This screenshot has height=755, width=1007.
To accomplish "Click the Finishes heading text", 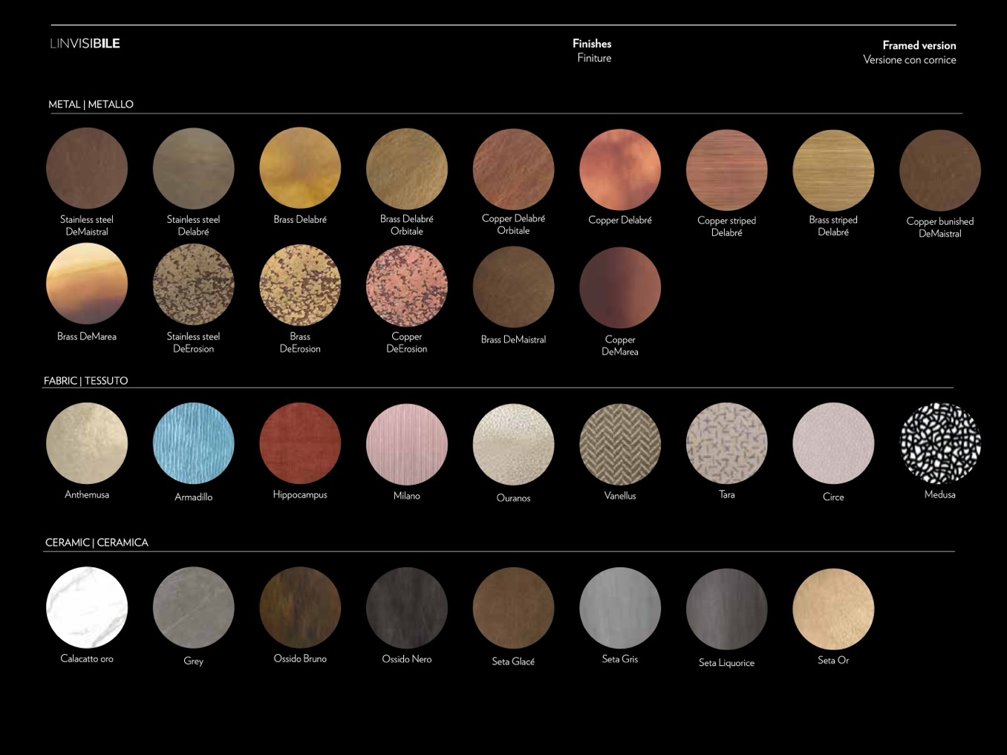I will 592,44.
